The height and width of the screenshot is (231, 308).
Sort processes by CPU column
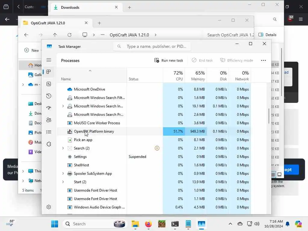(x=174, y=75)
